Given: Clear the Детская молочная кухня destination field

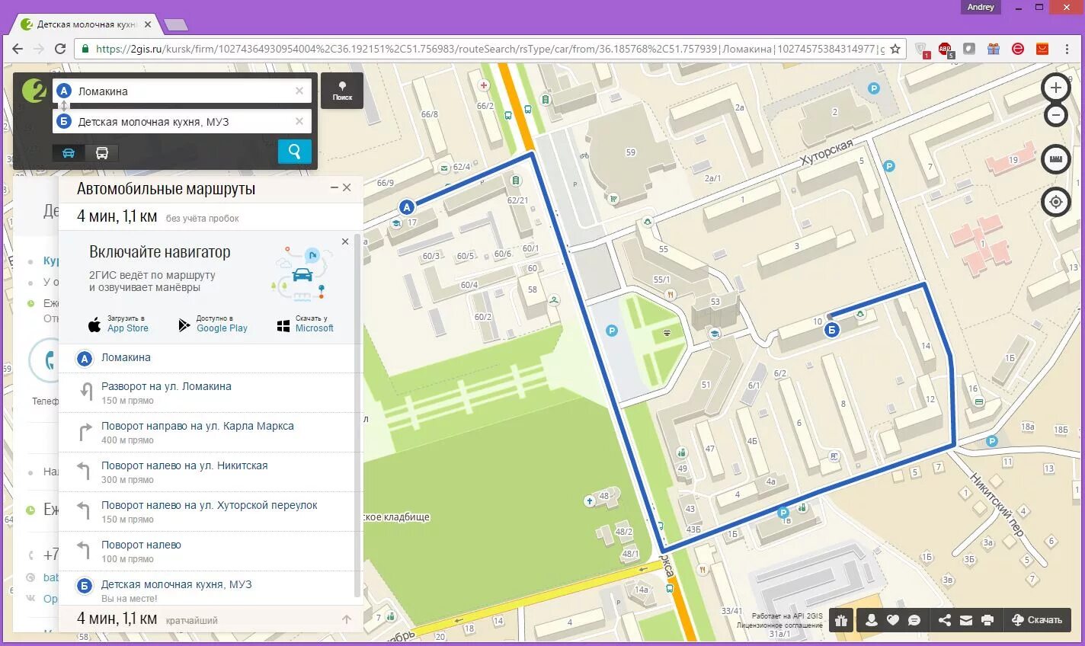Looking at the screenshot, I should (299, 121).
